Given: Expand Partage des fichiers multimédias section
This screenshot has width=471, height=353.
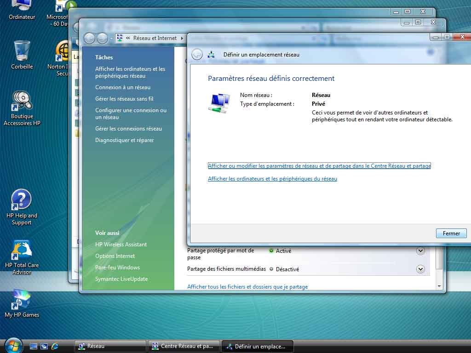Looking at the screenshot, I should 420,269.
